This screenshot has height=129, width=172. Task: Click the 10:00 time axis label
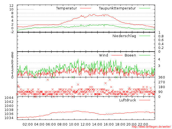tap(74, 124)
